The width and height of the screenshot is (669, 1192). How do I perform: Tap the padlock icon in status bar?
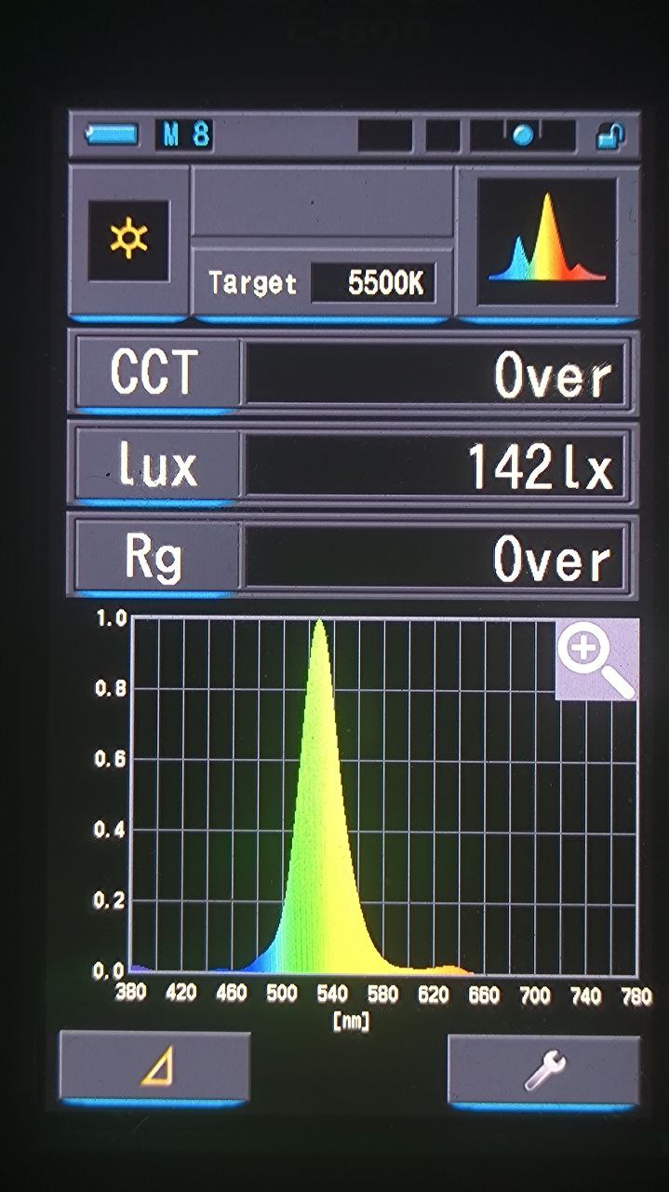click(610, 136)
